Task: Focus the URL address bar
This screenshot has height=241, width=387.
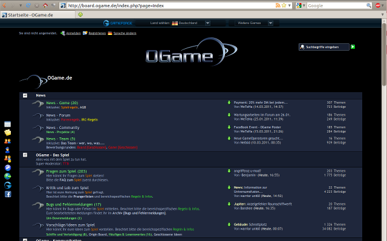Action: [171, 5]
